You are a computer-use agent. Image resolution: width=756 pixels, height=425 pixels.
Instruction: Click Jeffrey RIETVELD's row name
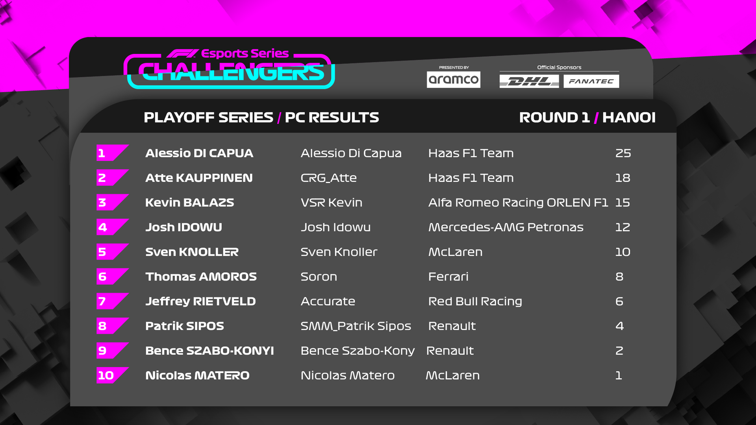pyautogui.click(x=200, y=301)
